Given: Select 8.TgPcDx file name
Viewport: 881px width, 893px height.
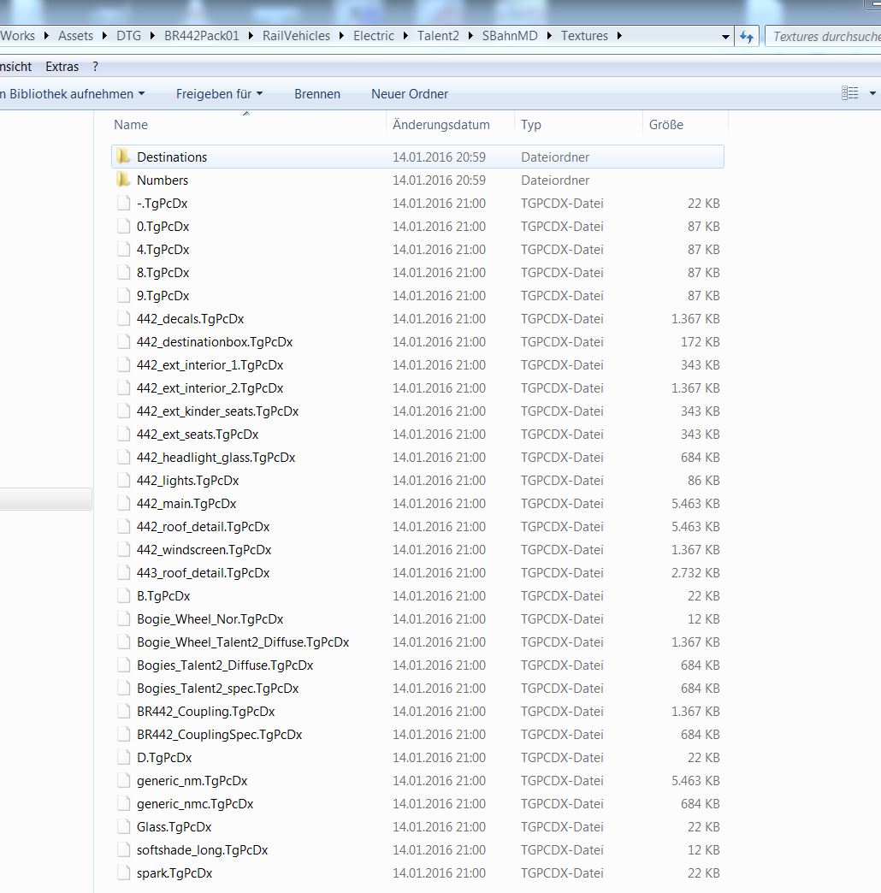Looking at the screenshot, I should (163, 272).
